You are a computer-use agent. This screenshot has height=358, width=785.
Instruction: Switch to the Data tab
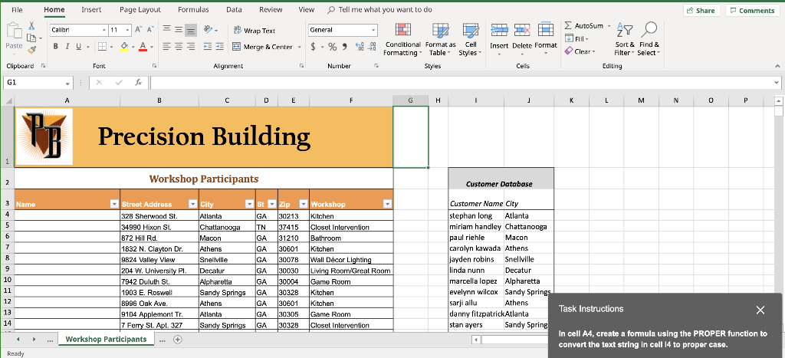[234, 9]
